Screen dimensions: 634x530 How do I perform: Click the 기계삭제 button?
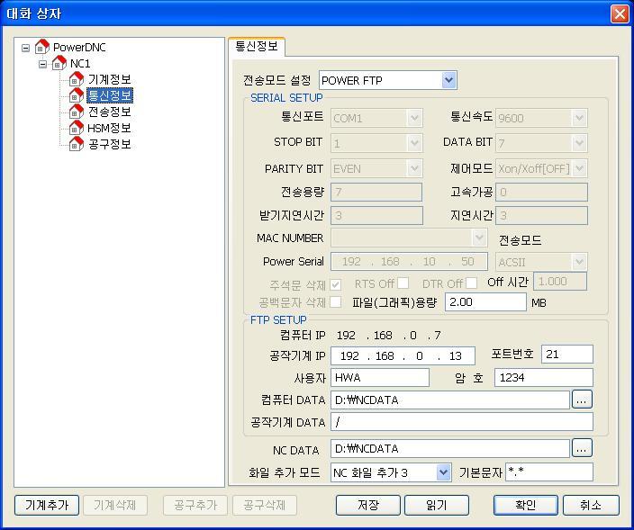(x=115, y=505)
